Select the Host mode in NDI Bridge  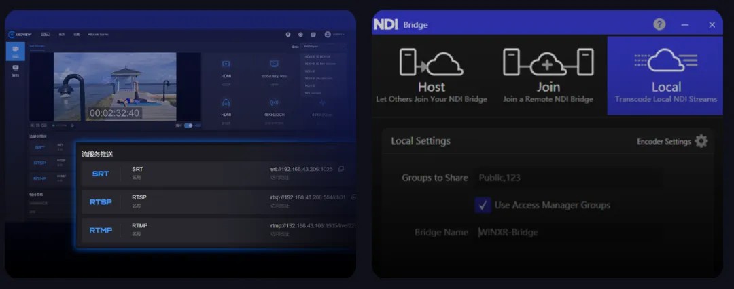tap(431, 76)
